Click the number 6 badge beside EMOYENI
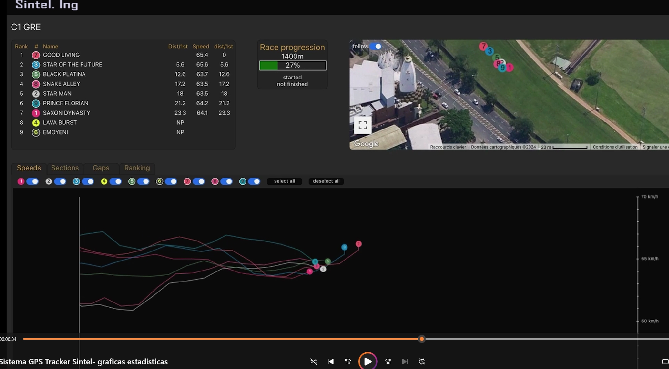This screenshot has width=669, height=369. tap(36, 132)
